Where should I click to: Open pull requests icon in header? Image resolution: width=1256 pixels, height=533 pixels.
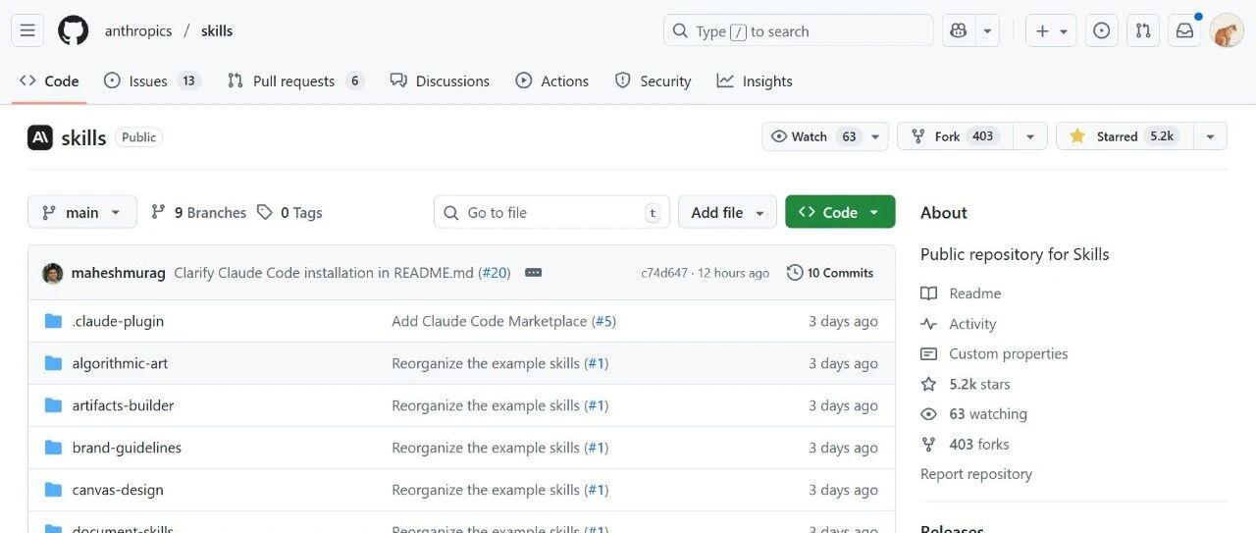pyautogui.click(x=1143, y=30)
